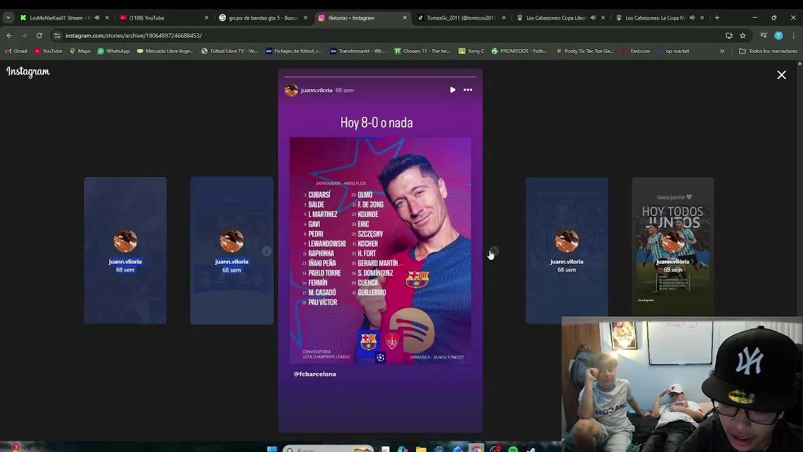Click the taskbar Buscar search box
This screenshot has height=452, width=803.
[x=327, y=449]
